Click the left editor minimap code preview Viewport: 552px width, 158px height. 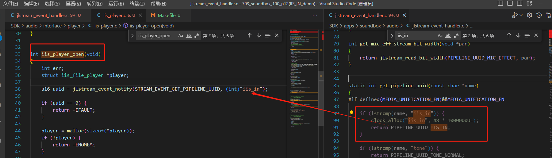(304, 78)
